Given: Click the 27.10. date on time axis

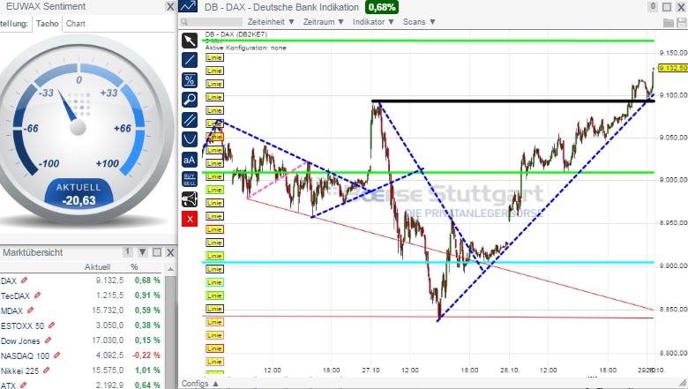Looking at the screenshot, I should click(371, 370).
